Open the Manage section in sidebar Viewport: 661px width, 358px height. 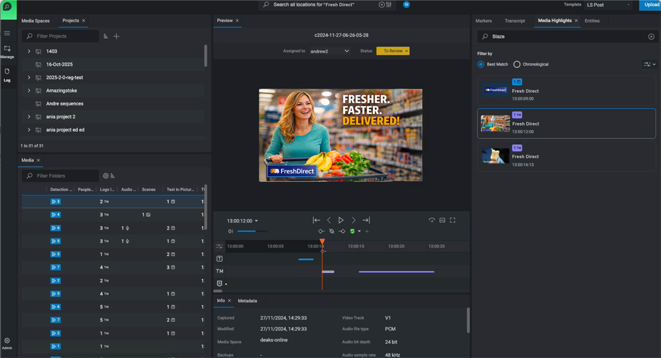tap(7, 51)
